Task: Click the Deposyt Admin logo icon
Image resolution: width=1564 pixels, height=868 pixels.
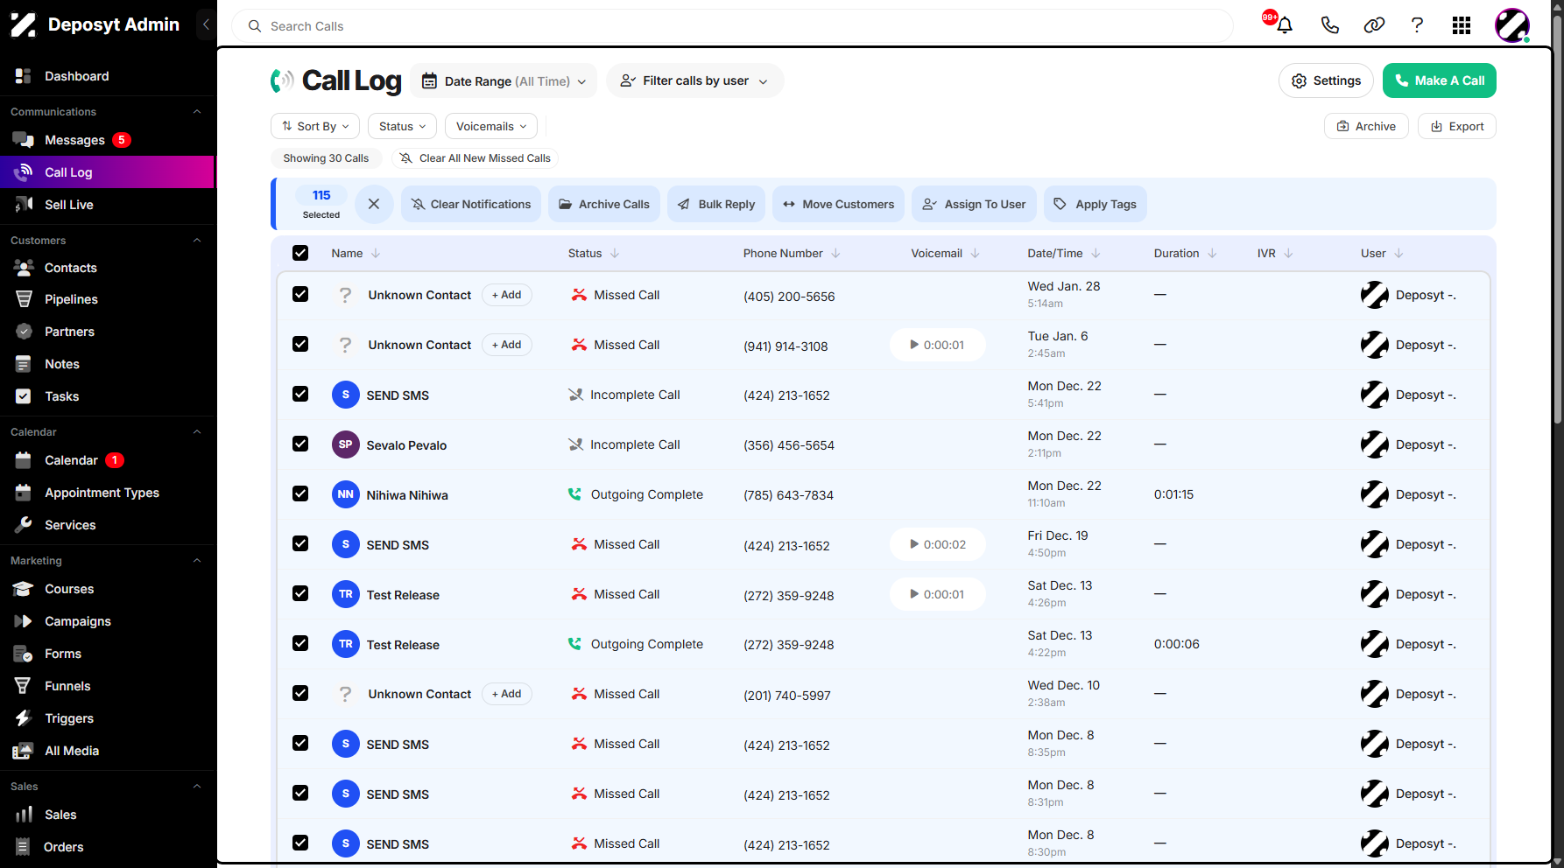Action: [x=24, y=24]
